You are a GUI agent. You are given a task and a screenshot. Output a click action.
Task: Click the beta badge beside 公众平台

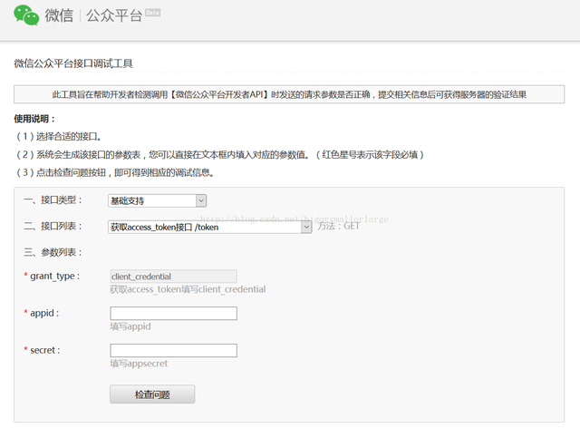pyautogui.click(x=152, y=13)
